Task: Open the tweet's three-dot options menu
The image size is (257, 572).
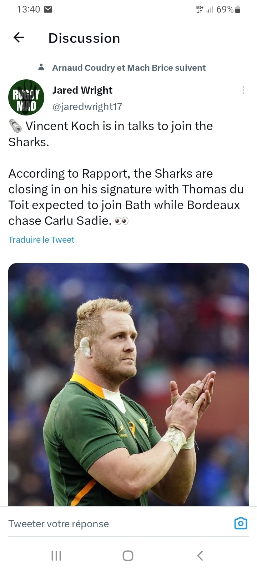Action: [243, 90]
